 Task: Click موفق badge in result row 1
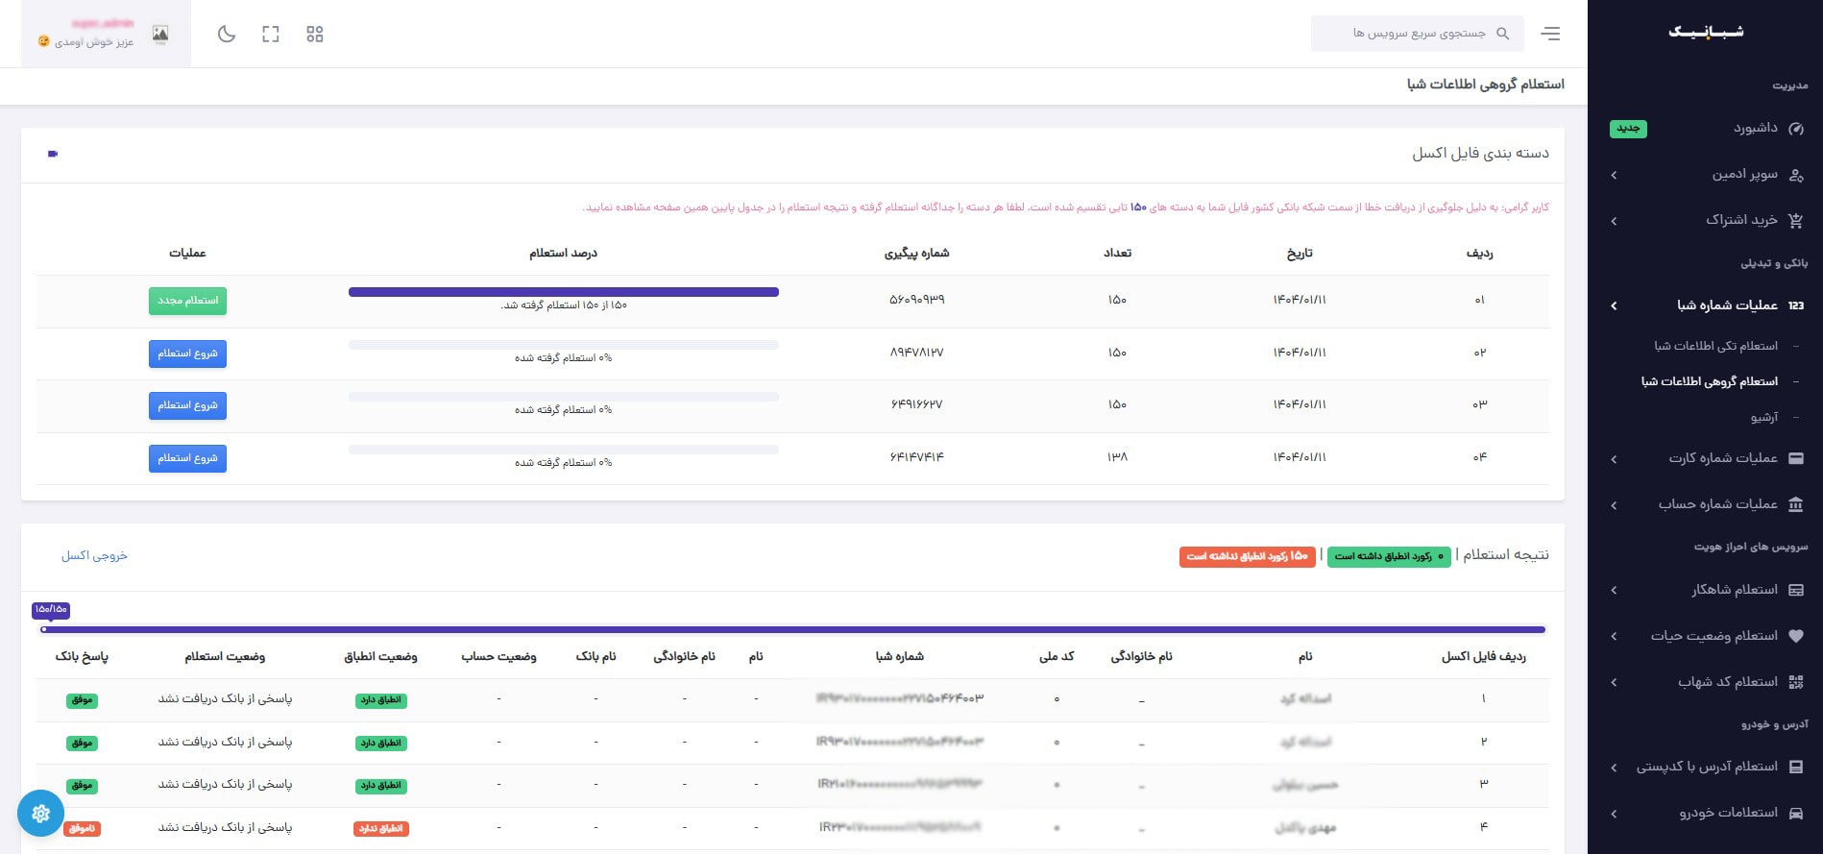pos(82,700)
